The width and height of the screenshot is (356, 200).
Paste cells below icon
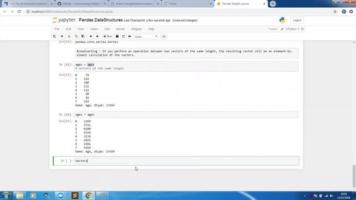click(83, 37)
